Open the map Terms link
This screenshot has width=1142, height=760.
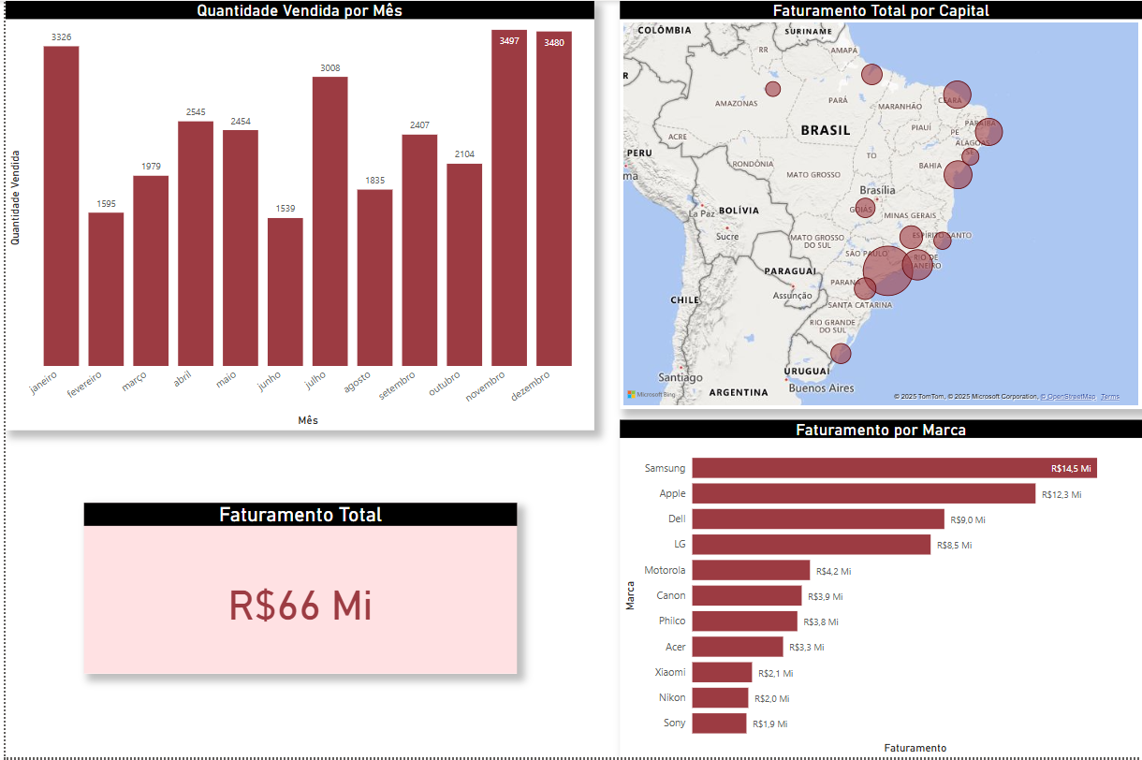click(1110, 397)
